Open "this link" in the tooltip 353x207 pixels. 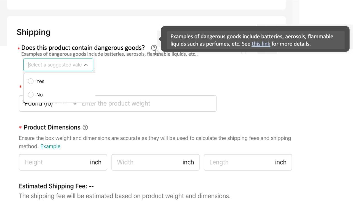(x=261, y=44)
